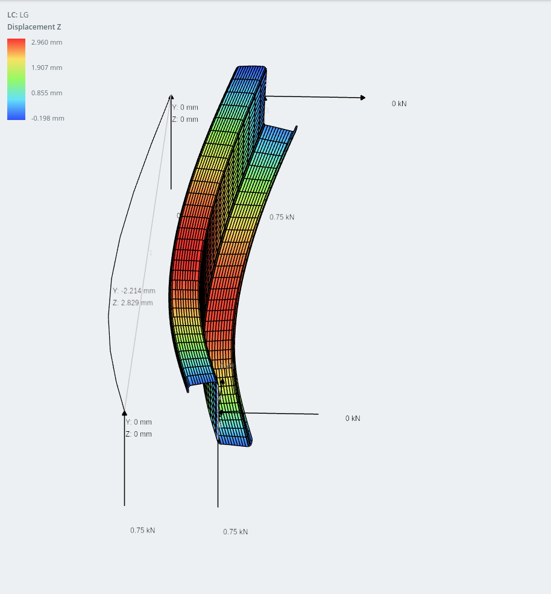Click the blue bottom end of right beam
551x594 pixels.
pos(235,441)
